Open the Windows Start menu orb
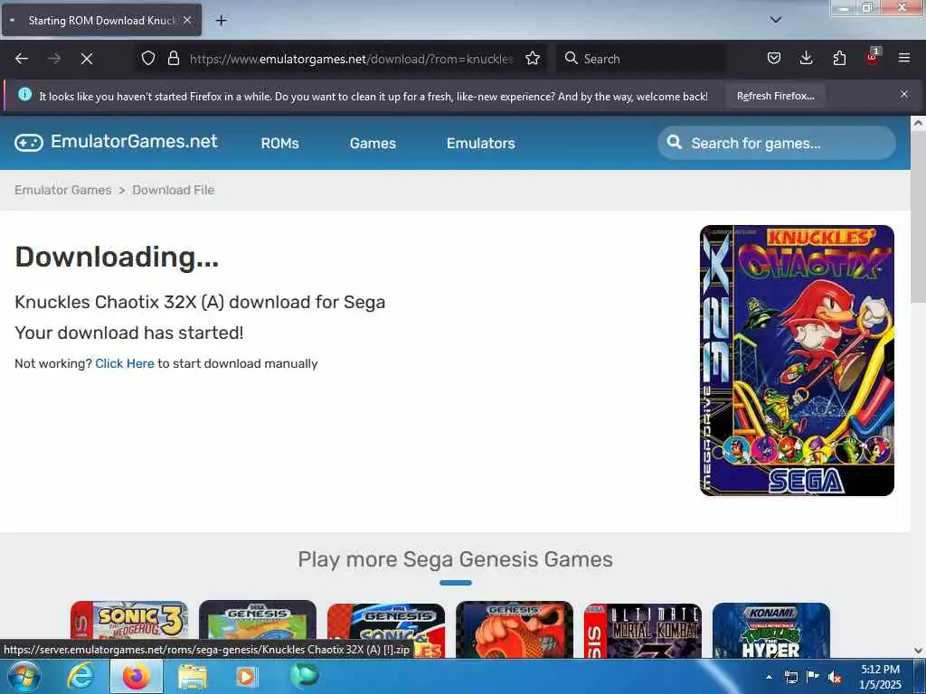 (x=24, y=676)
